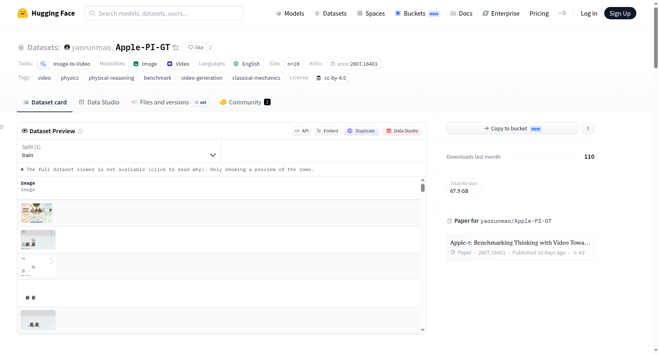
Task: Open the fourth preview image thumbnail
Action: (x=38, y=293)
